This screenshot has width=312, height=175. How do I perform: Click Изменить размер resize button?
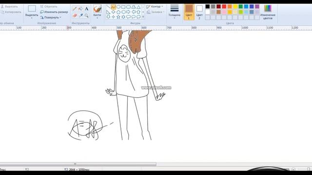tap(54, 12)
